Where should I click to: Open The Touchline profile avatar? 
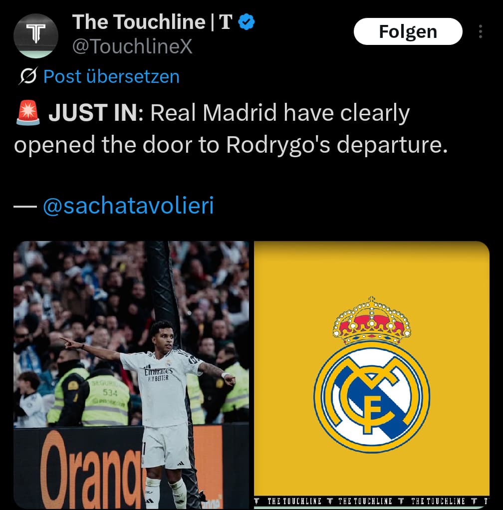point(36,36)
